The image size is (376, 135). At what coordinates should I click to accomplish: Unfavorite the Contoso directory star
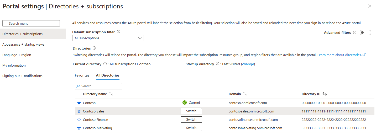(x=79, y=103)
